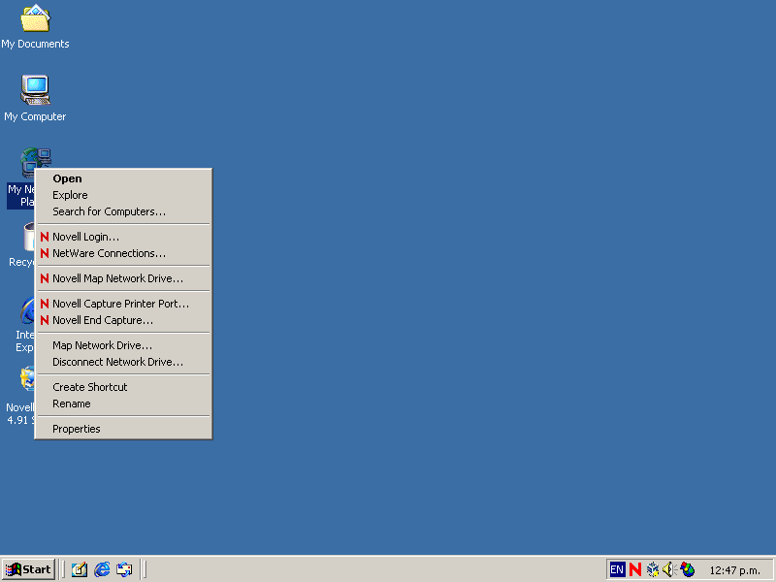Viewport: 776px width, 582px height.
Task: Click the red Novell N tray icon
Action: (x=635, y=569)
